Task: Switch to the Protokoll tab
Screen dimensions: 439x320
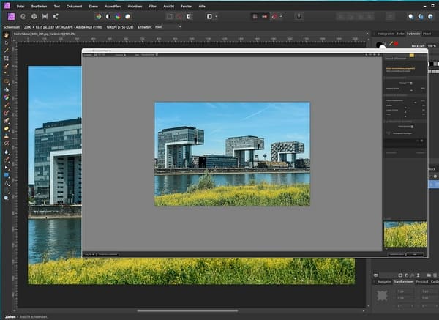Action: [422, 282]
